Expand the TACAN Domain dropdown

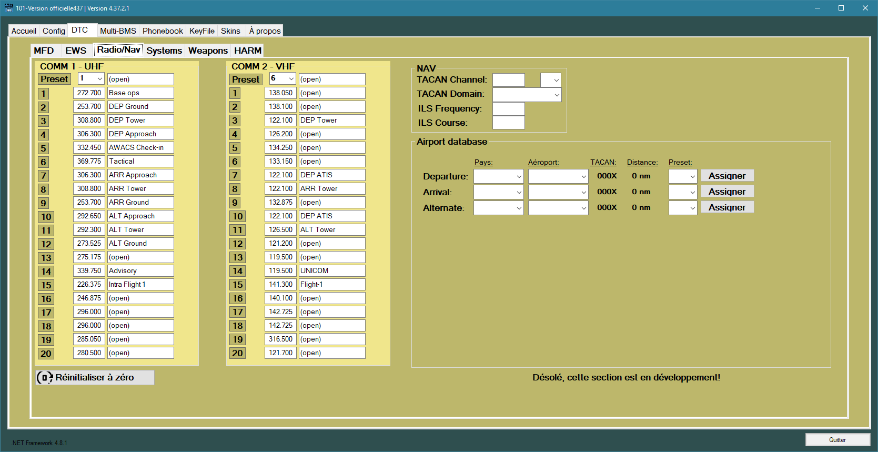pyautogui.click(x=527, y=95)
